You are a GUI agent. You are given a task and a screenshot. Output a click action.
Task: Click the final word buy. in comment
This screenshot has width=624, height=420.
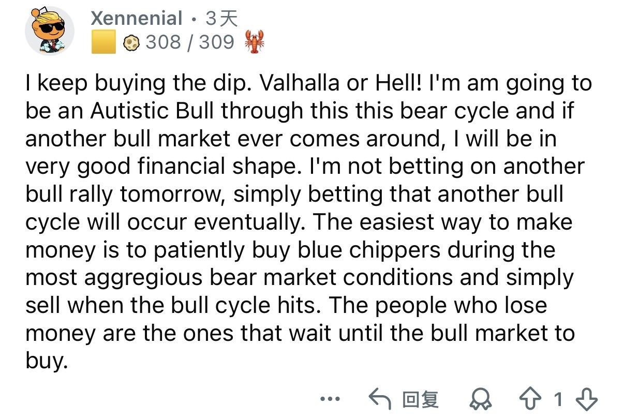[46, 361]
